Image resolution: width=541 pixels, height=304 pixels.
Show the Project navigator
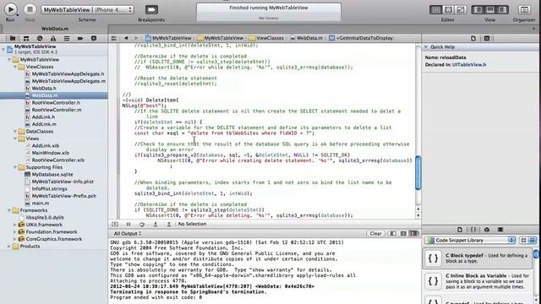point(13,38)
